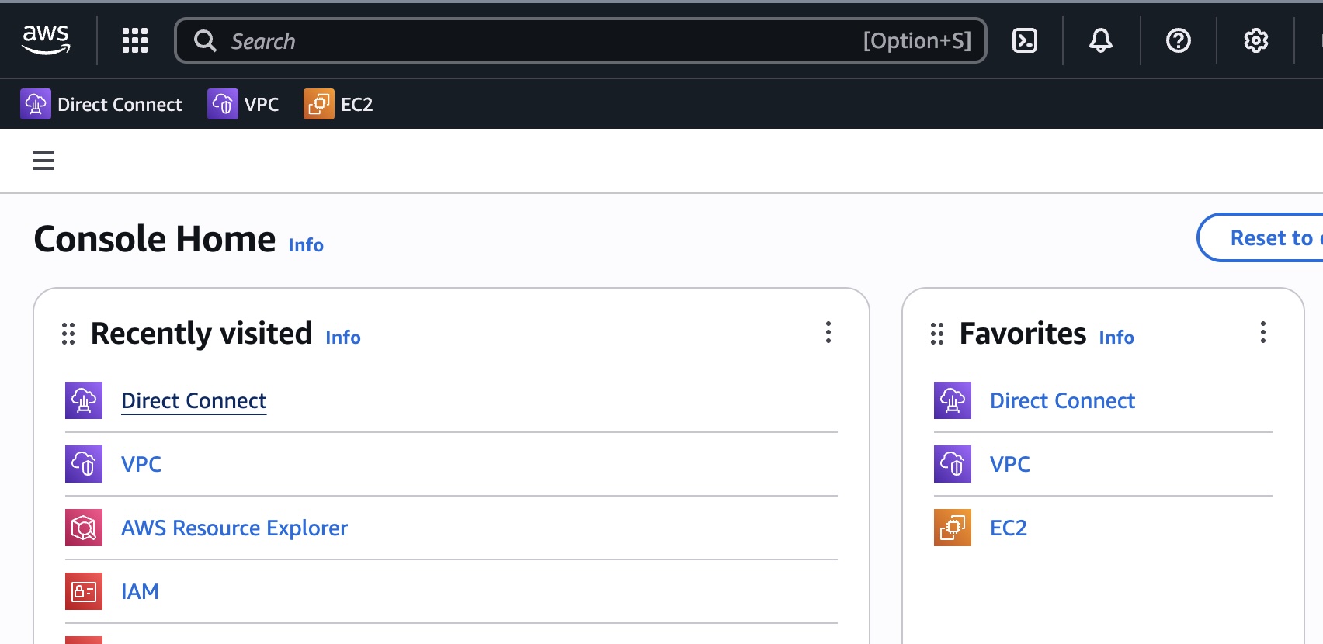
Task: Grab Favorites widget drag handle
Action: click(x=937, y=334)
